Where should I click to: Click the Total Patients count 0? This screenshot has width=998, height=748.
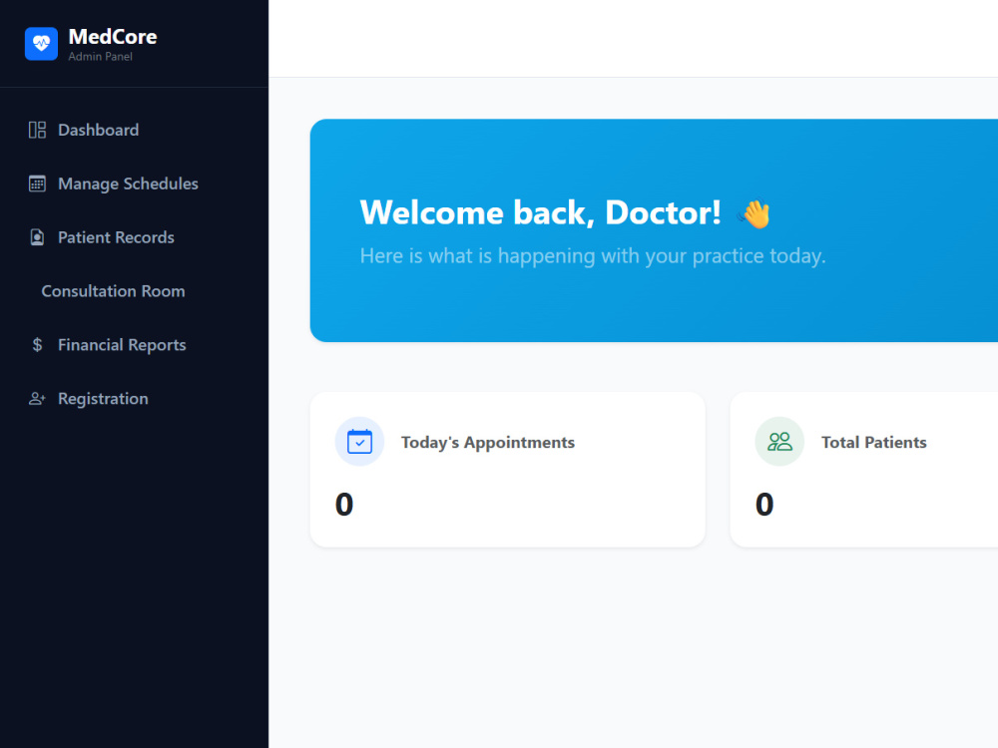[x=764, y=505]
